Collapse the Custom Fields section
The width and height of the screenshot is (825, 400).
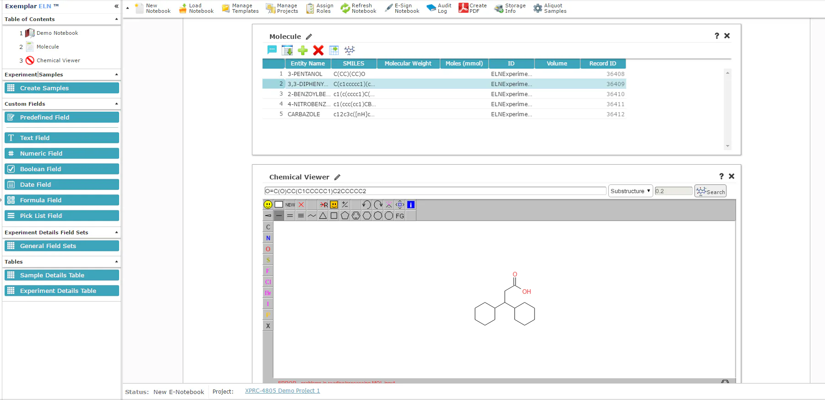[x=116, y=104]
